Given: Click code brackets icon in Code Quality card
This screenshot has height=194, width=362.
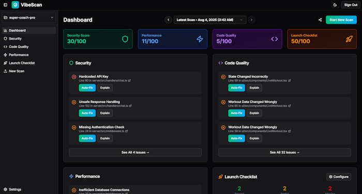Looking at the screenshot, I should [x=274, y=39].
